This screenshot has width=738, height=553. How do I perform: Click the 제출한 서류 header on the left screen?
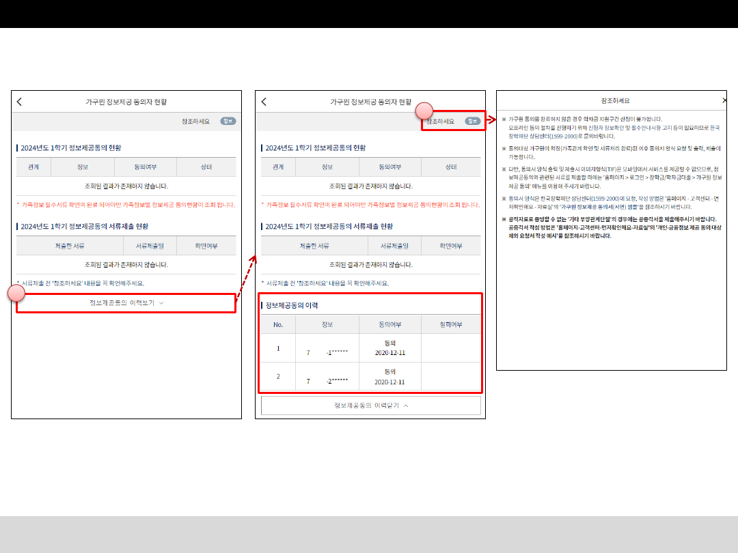70,246
